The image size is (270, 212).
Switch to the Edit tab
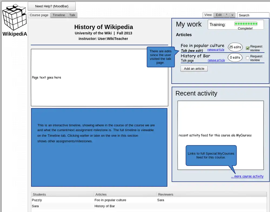219,15
